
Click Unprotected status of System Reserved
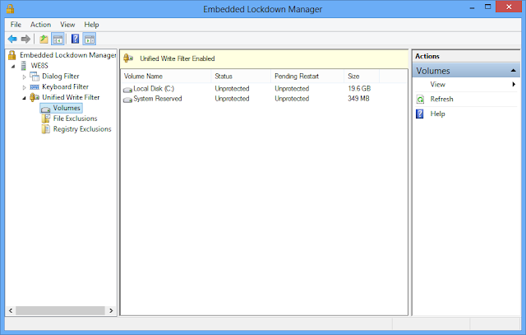(232, 99)
